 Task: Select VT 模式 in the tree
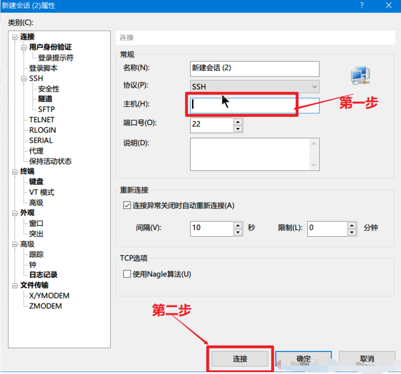(x=41, y=192)
